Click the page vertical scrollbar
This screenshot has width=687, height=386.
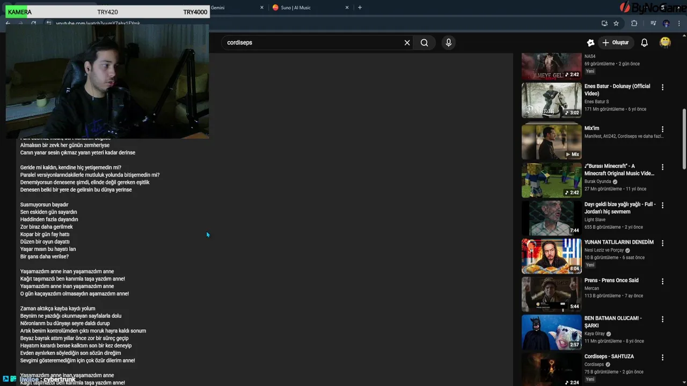point(684,139)
